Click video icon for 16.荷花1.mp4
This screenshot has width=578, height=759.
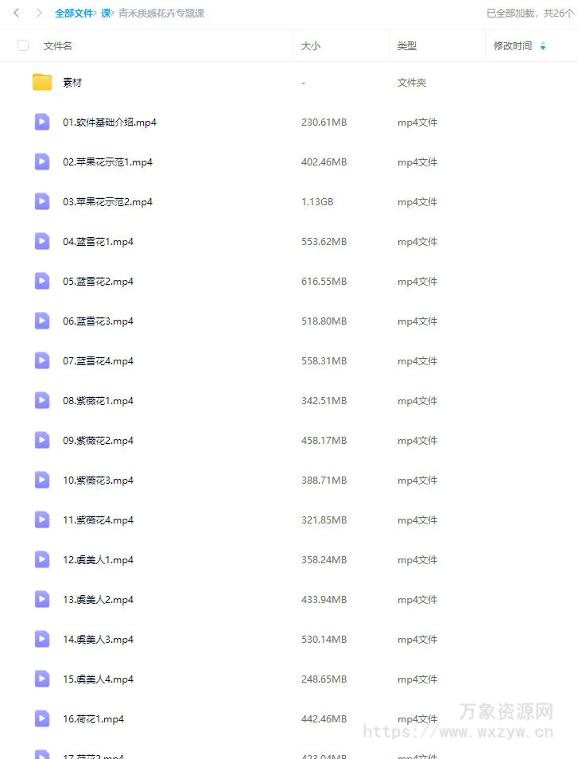coord(42,719)
